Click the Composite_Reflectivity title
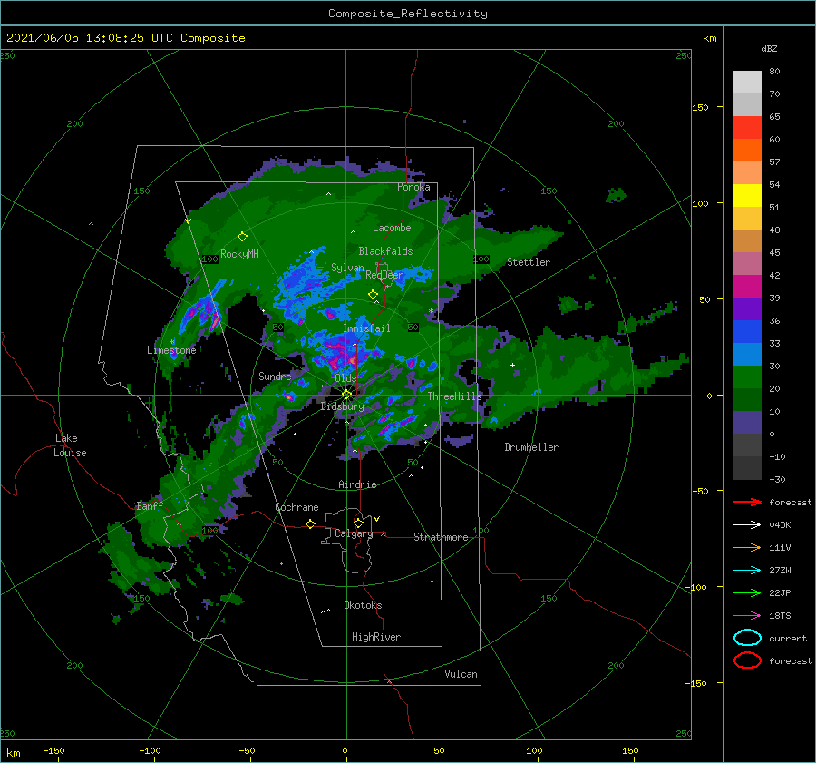The width and height of the screenshot is (816, 763). tap(408, 14)
